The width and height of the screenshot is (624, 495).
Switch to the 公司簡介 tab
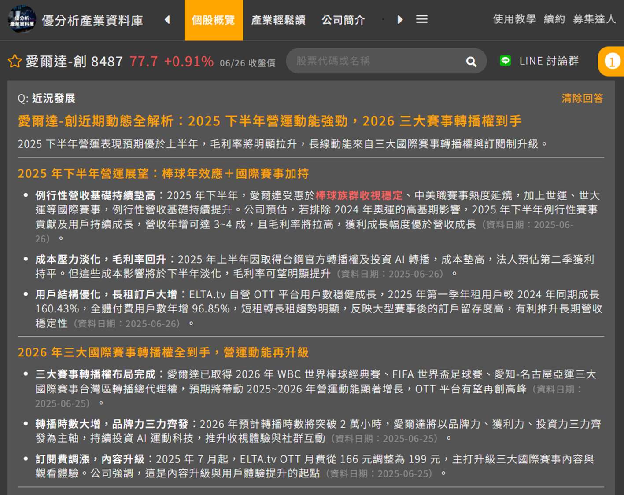tap(343, 20)
